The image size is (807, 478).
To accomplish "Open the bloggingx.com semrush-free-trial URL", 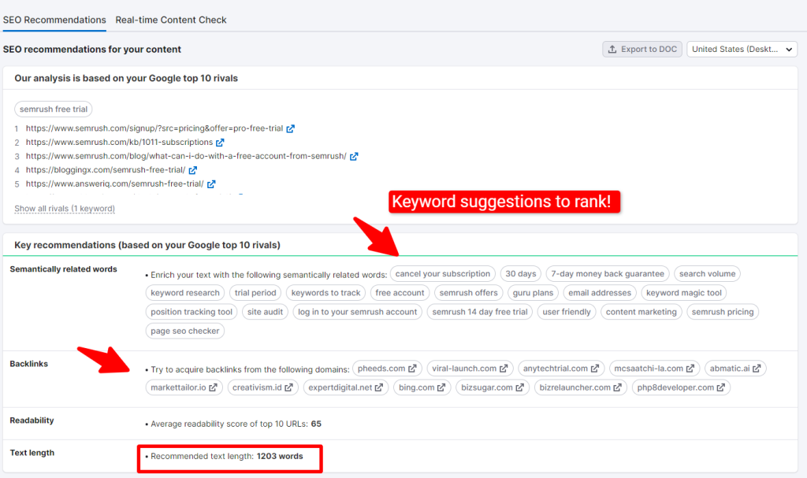I will (106, 170).
